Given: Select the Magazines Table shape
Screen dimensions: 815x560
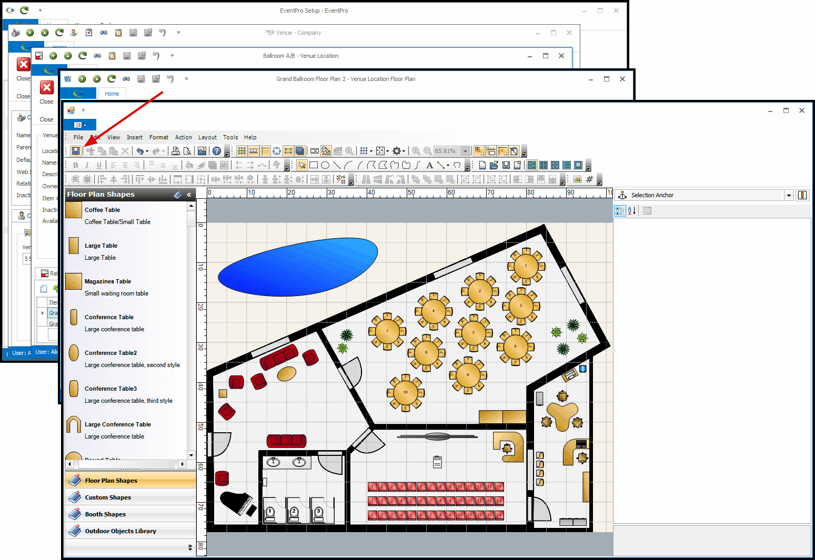Looking at the screenshot, I should (x=126, y=287).
